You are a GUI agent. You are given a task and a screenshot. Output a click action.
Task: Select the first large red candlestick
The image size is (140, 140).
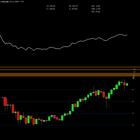(x=5, y=102)
